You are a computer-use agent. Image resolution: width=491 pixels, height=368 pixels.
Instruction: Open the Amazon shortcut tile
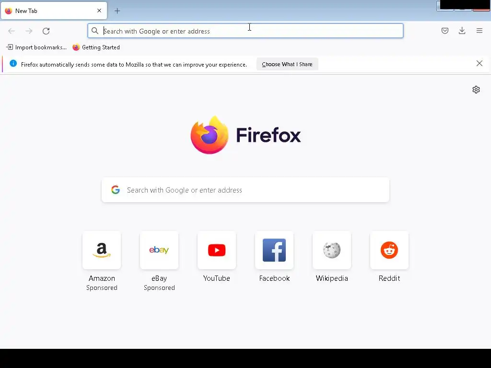102,250
